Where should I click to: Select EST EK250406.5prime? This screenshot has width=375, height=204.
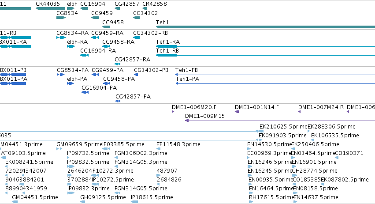[315, 144]
